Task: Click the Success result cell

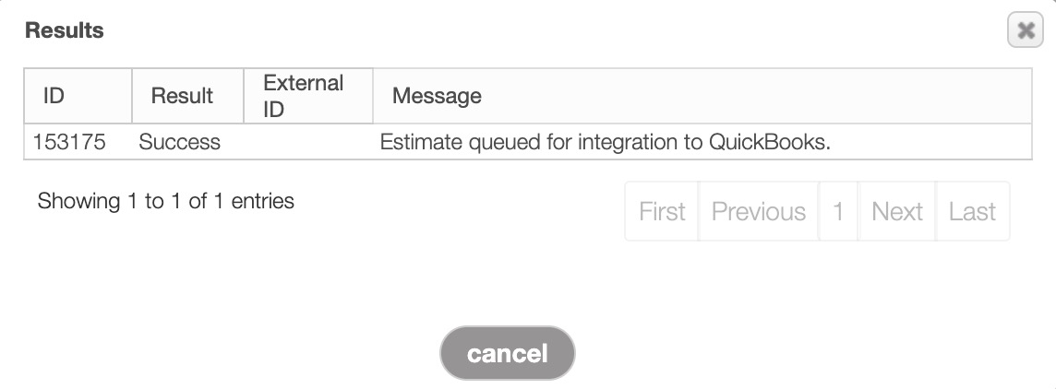Action: coord(179,143)
